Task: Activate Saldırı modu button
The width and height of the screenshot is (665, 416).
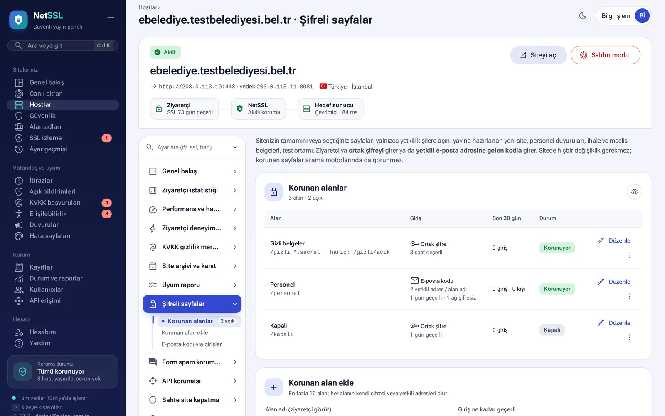Action: coord(605,55)
